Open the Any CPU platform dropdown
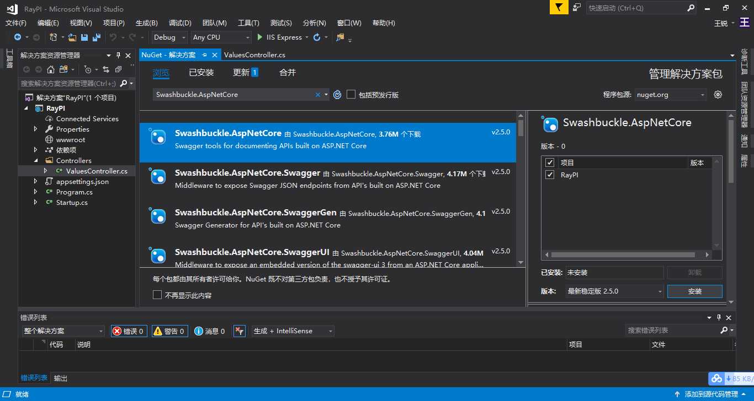Image resolution: width=754 pixels, height=401 pixels. [x=221, y=37]
